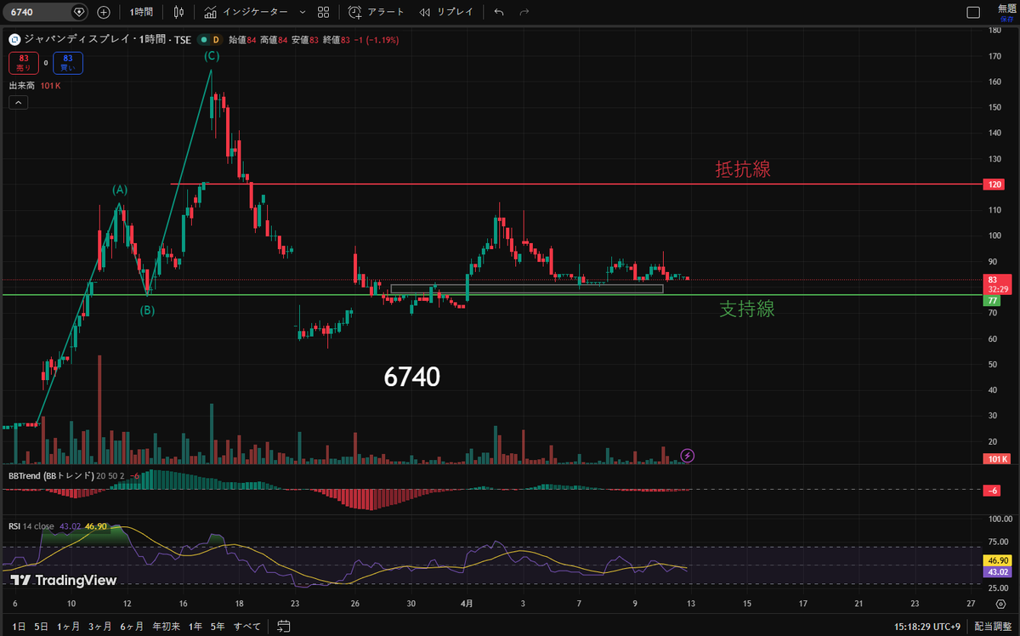Select the 6ヶ月 time range

coord(132,627)
